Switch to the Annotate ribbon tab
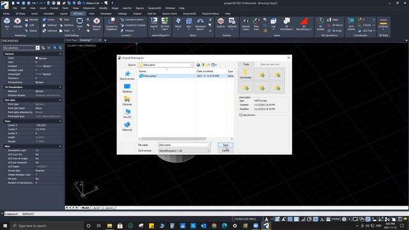The width and height of the screenshot is (409, 230). (x=49, y=13)
